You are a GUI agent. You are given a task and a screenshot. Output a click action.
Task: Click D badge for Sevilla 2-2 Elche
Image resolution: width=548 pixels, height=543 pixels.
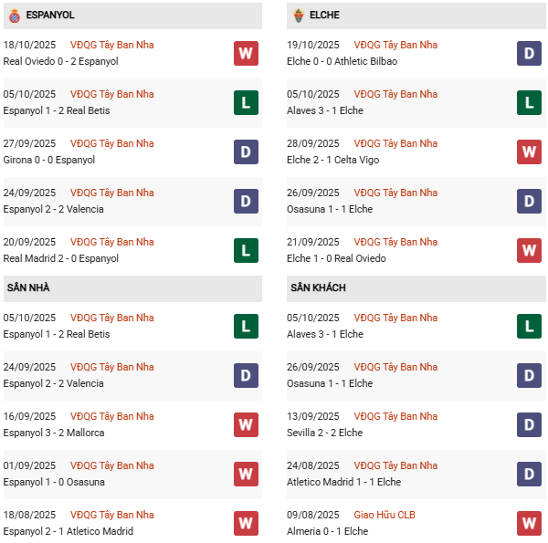(x=530, y=424)
